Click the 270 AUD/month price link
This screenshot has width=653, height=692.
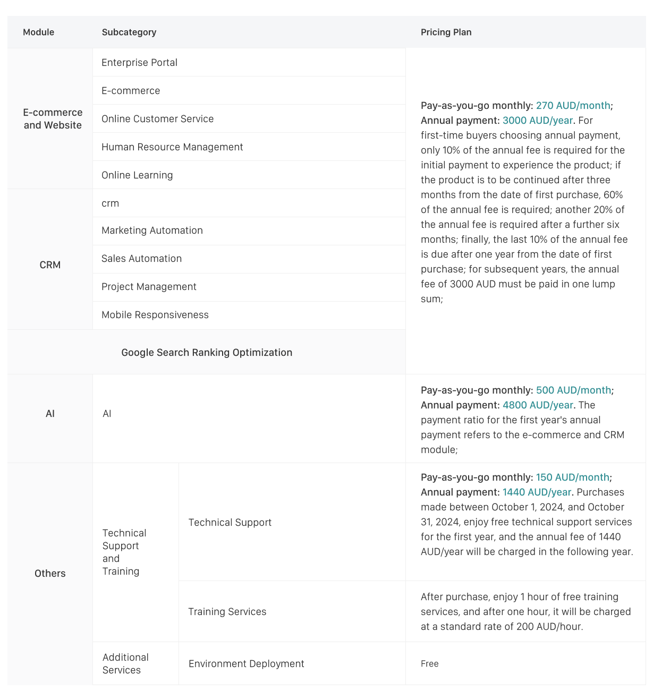[573, 106]
